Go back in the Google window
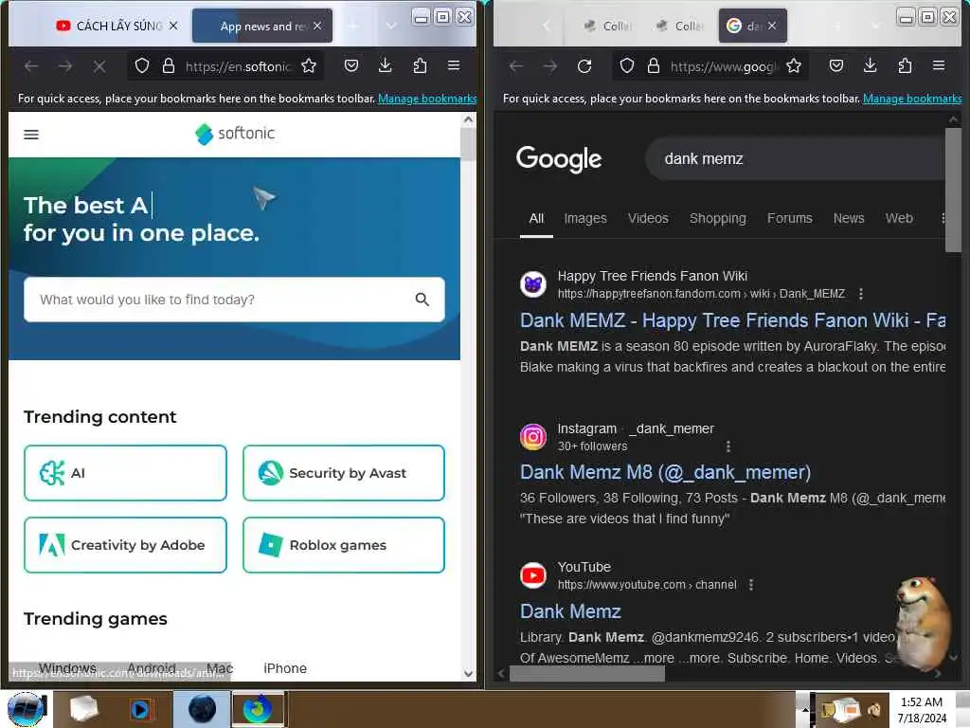Screen dimensions: 970x728 click(516, 65)
